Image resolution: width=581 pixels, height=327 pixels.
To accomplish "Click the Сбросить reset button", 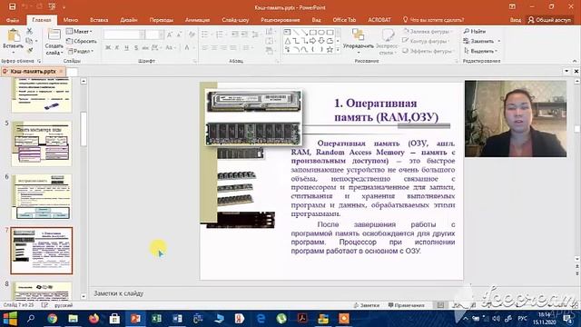I will click(82, 41).
